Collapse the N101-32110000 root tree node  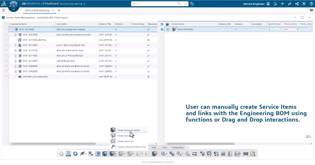[12, 30]
